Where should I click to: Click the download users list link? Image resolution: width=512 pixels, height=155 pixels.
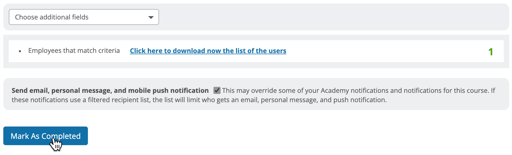pyautogui.click(x=208, y=51)
